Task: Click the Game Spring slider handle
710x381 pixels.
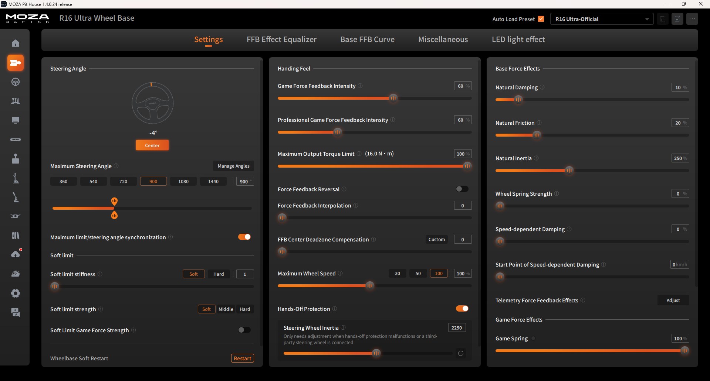Action: point(685,351)
